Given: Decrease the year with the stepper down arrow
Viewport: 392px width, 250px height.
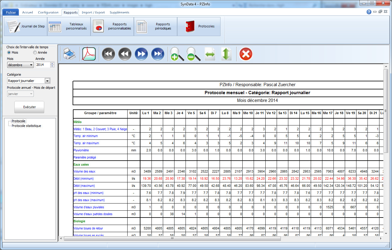Looking at the screenshot, I should point(52,66).
